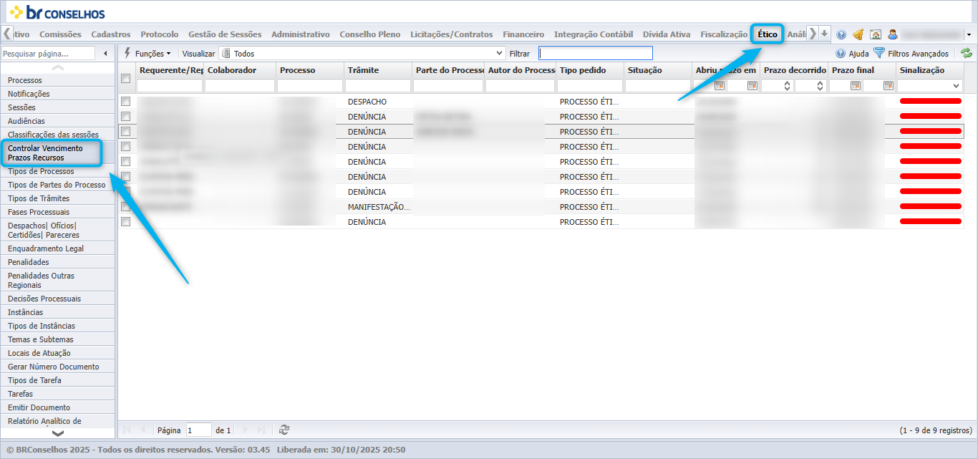
Task: Open second calendar picker under Abriu prazo em
Action: coord(752,85)
